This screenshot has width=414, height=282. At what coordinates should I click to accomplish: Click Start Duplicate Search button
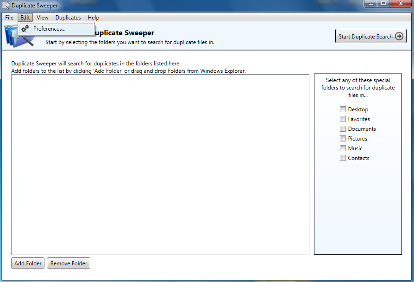[370, 36]
